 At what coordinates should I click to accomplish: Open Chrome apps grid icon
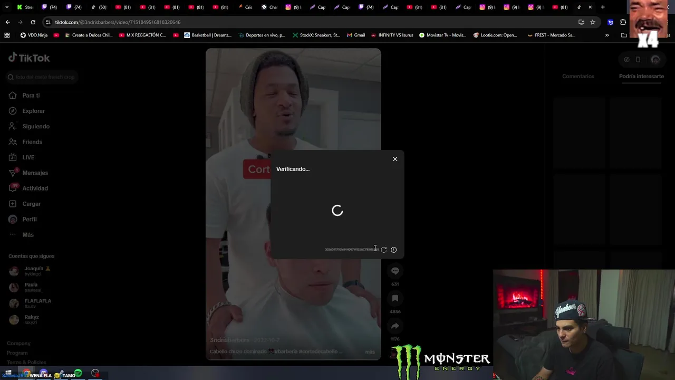tap(7, 35)
